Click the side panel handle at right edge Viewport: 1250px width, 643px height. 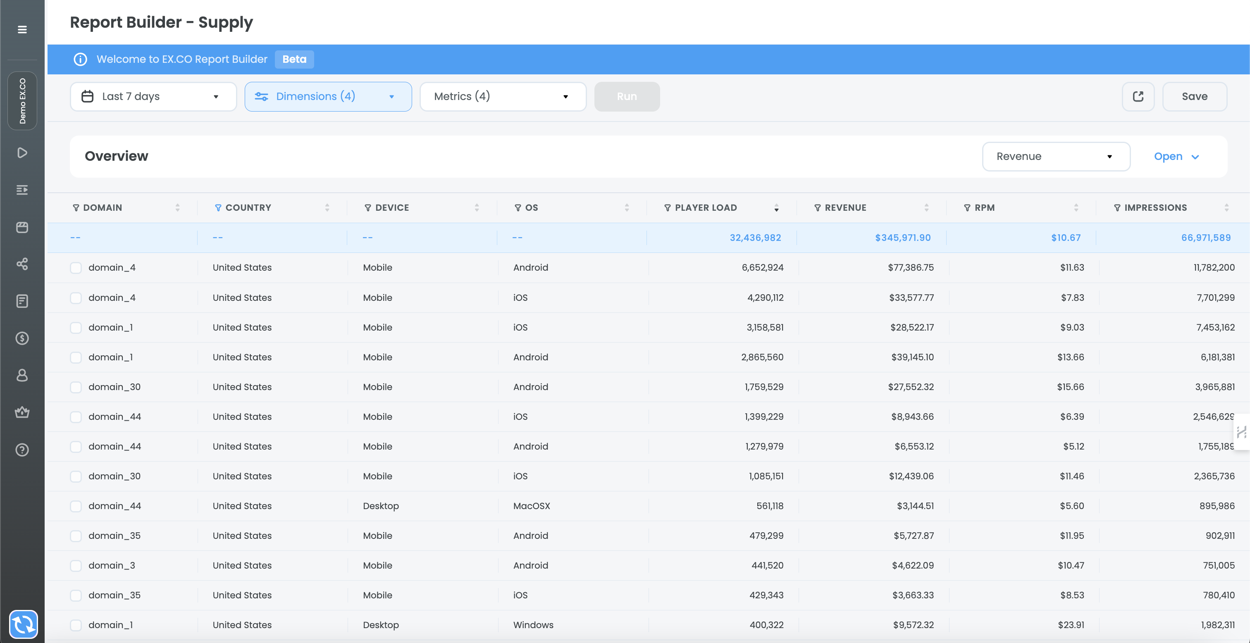click(1241, 432)
